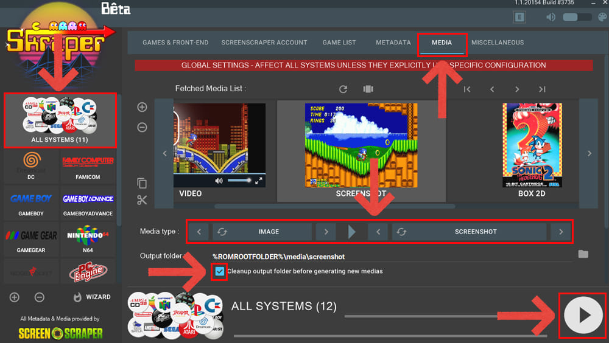Open the ScreenScraper Account tab
Image resolution: width=609 pixels, height=343 pixels.
(264, 43)
